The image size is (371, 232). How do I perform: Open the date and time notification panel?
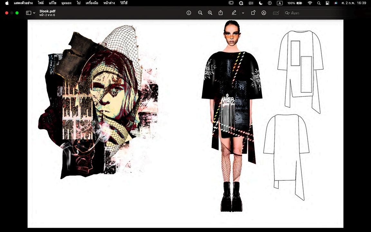coord(354,3)
